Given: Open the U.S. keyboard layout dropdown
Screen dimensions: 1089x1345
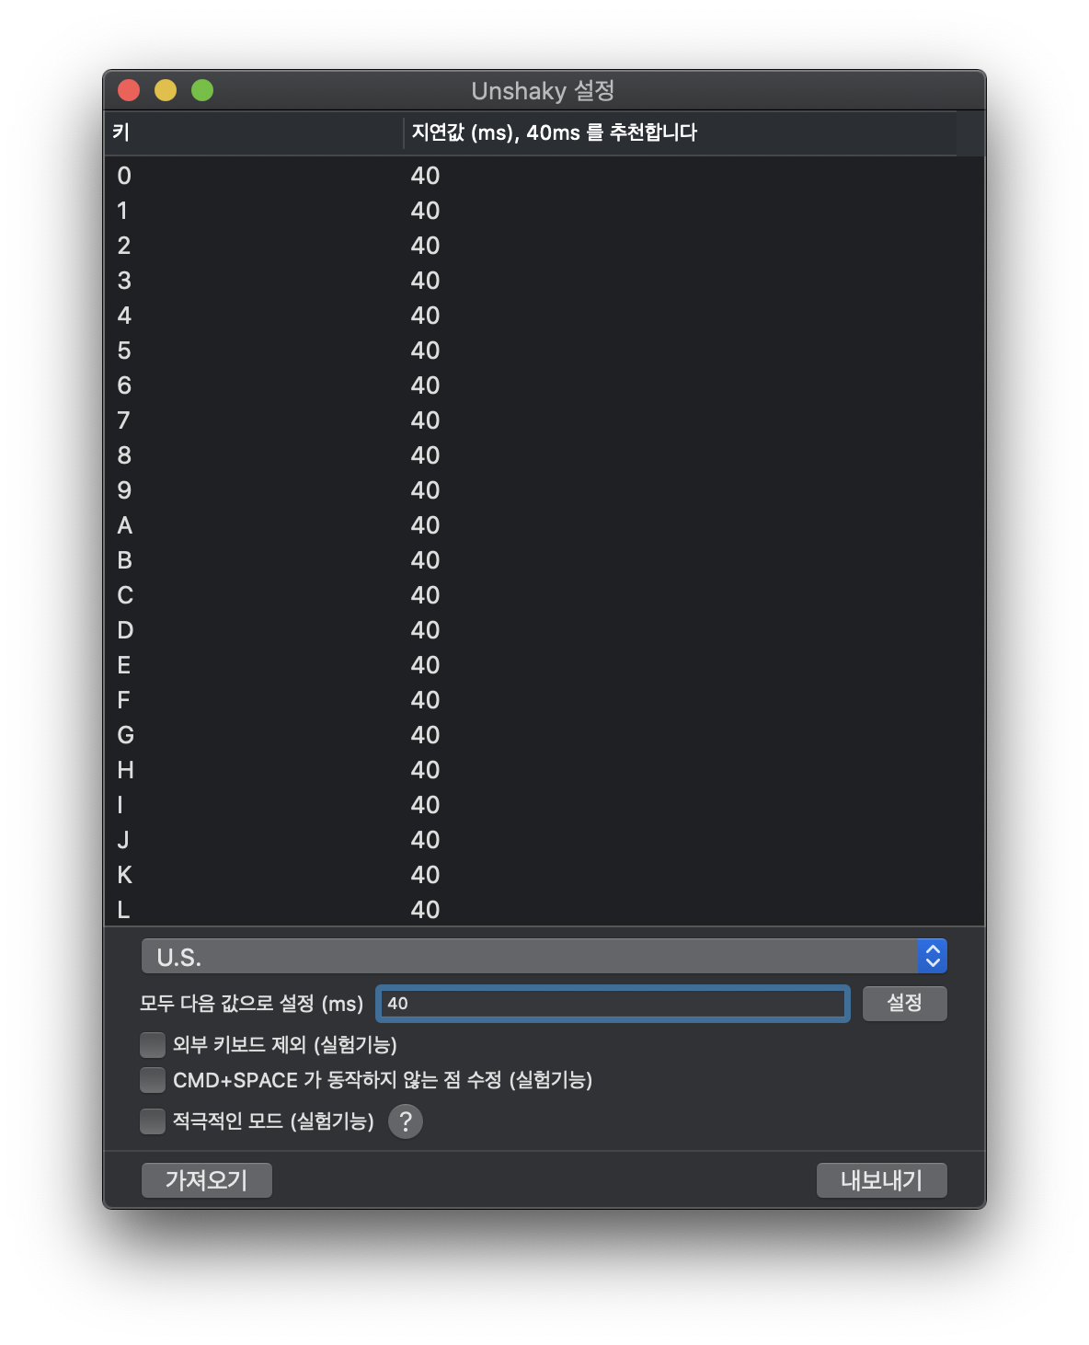Looking at the screenshot, I should click(x=544, y=957).
